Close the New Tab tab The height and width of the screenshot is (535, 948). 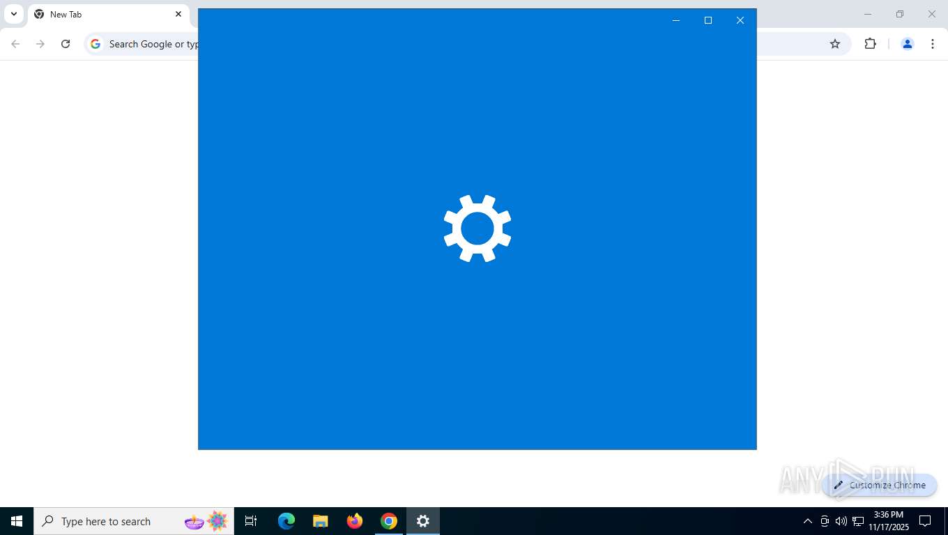click(x=178, y=14)
